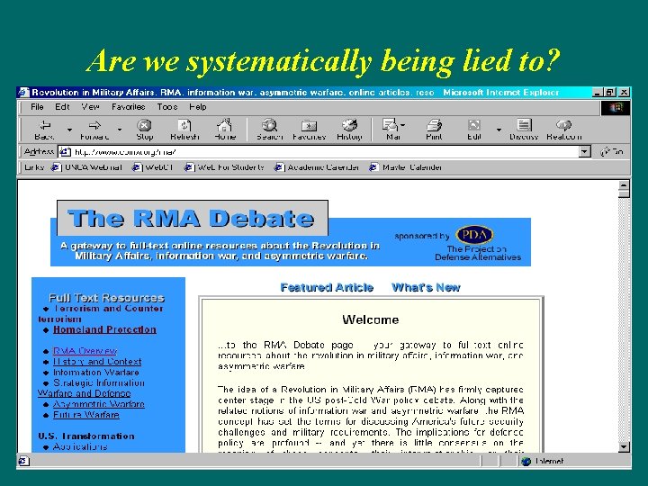Image resolution: width=648 pixels, height=486 pixels.
Task: Open the Search toolbar icon
Action: pos(269,125)
